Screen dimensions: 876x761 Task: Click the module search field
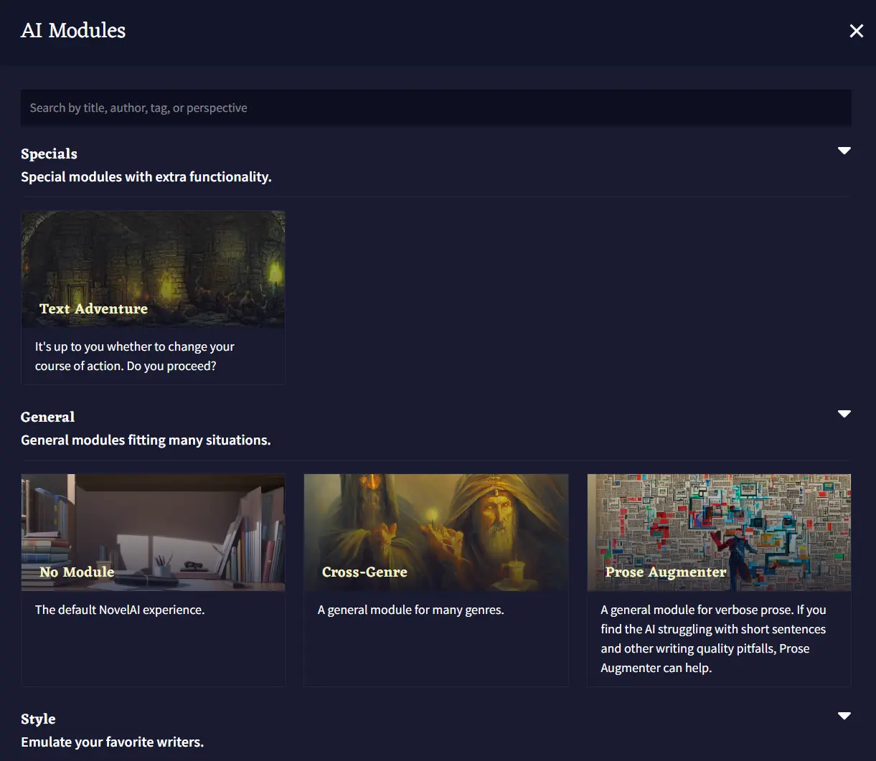(435, 108)
